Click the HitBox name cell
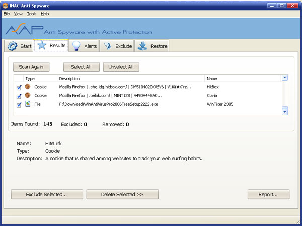The image size is (302, 226). (x=213, y=87)
